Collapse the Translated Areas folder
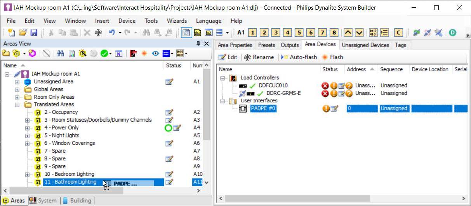Image resolution: width=471 pixels, height=206 pixels. pos(17,105)
